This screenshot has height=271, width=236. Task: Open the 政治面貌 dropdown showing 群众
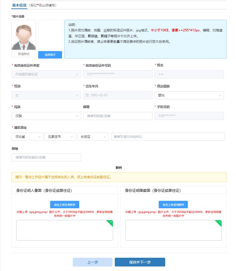pos(189,95)
